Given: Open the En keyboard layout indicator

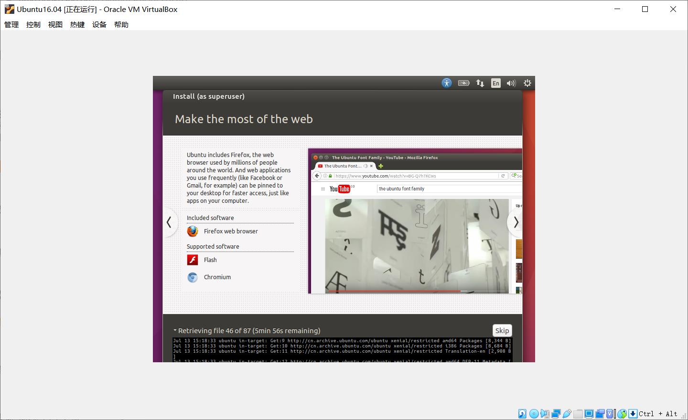Looking at the screenshot, I should (496, 83).
